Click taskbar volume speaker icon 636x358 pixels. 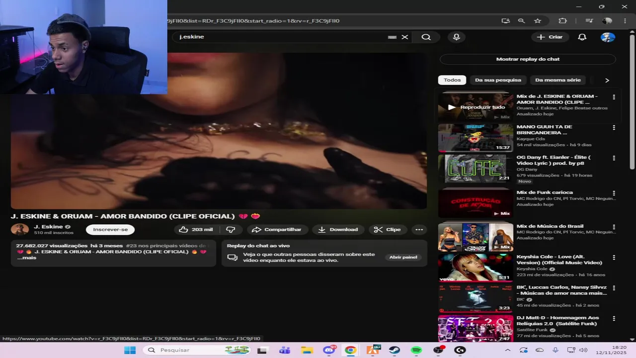582,350
